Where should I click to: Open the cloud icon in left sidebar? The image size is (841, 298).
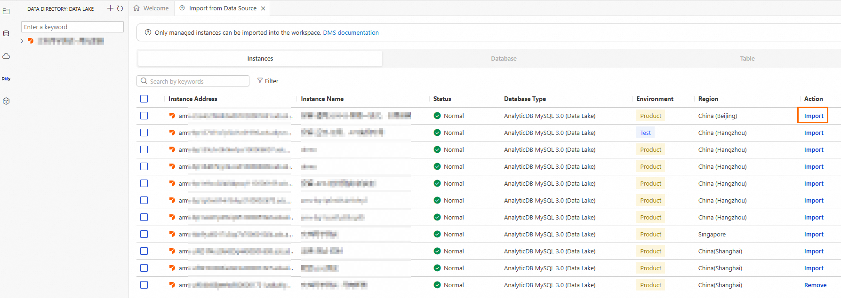[x=6, y=56]
